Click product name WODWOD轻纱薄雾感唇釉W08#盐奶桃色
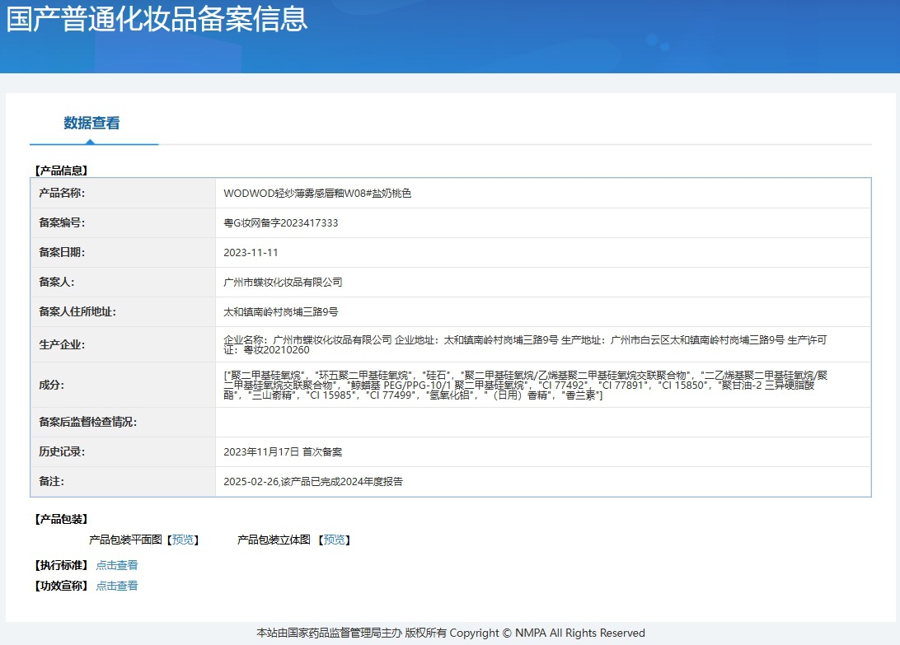This screenshot has height=645, width=900. 317,194
